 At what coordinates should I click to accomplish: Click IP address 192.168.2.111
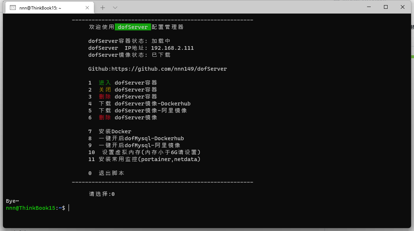click(x=172, y=48)
